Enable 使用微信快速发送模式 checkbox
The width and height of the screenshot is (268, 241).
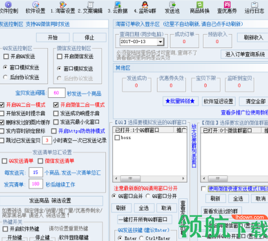(x=203, y=189)
